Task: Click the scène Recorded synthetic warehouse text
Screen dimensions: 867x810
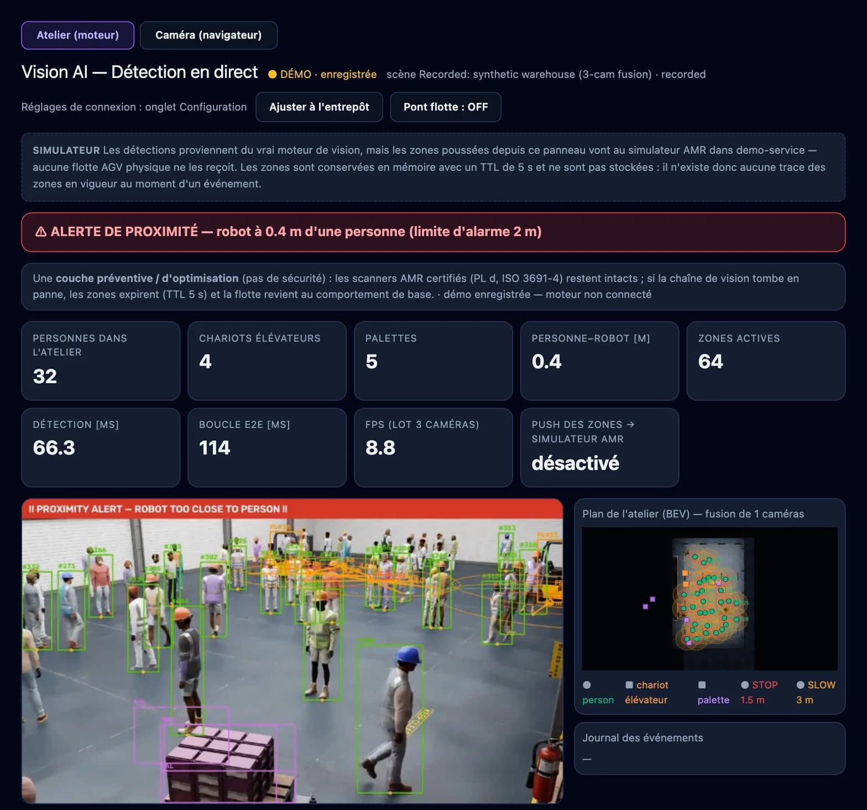Action: 546,75
